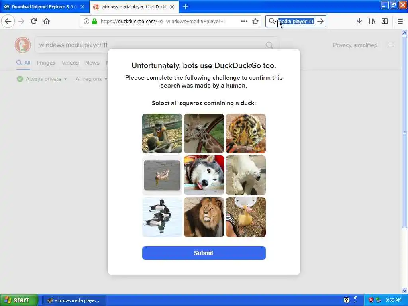Screen dimensions: 408x306
Task: Switch to the Images results tab
Action: (x=46, y=63)
